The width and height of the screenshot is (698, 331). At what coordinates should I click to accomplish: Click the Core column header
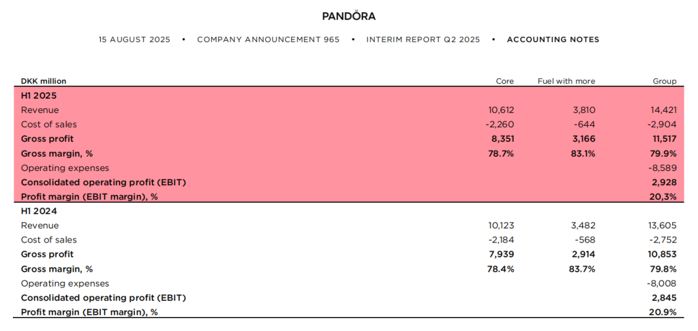(505, 81)
